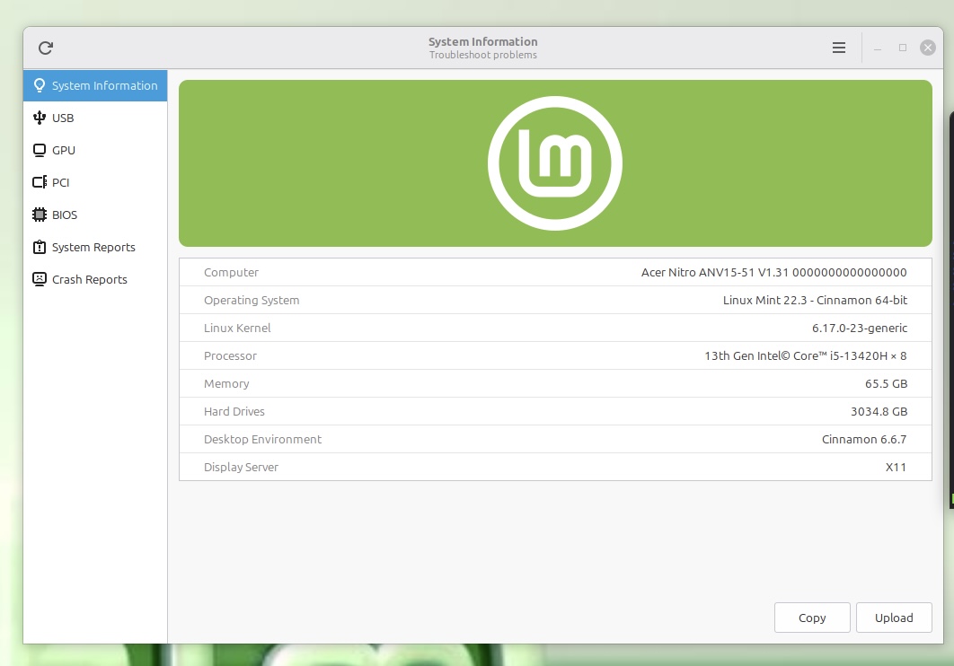Click the "Troubleshoot problems" subtitle
The image size is (954, 666).
(483, 55)
